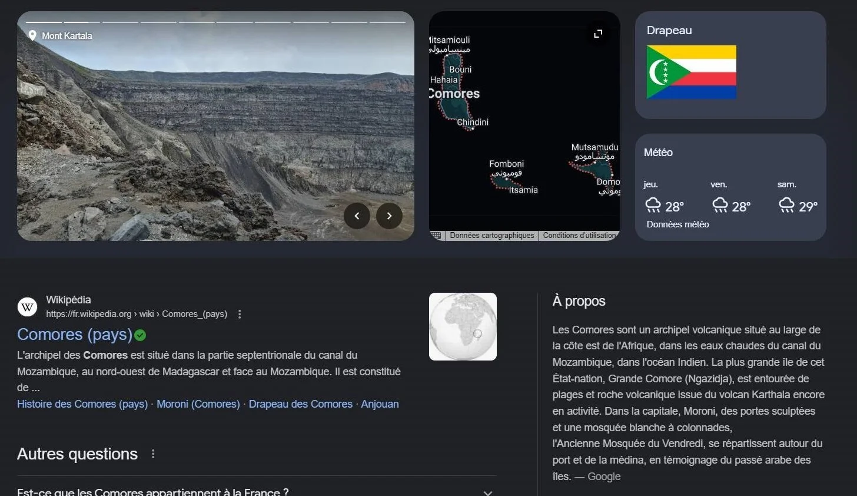Click the Hahaia label on the map
Viewport: 857px width, 496px height.
[444, 80]
